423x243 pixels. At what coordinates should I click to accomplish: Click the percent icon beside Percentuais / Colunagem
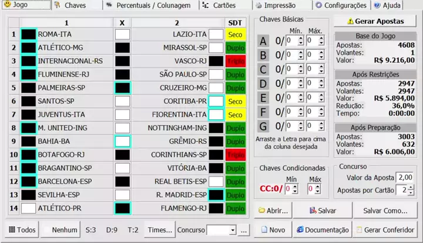click(109, 5)
